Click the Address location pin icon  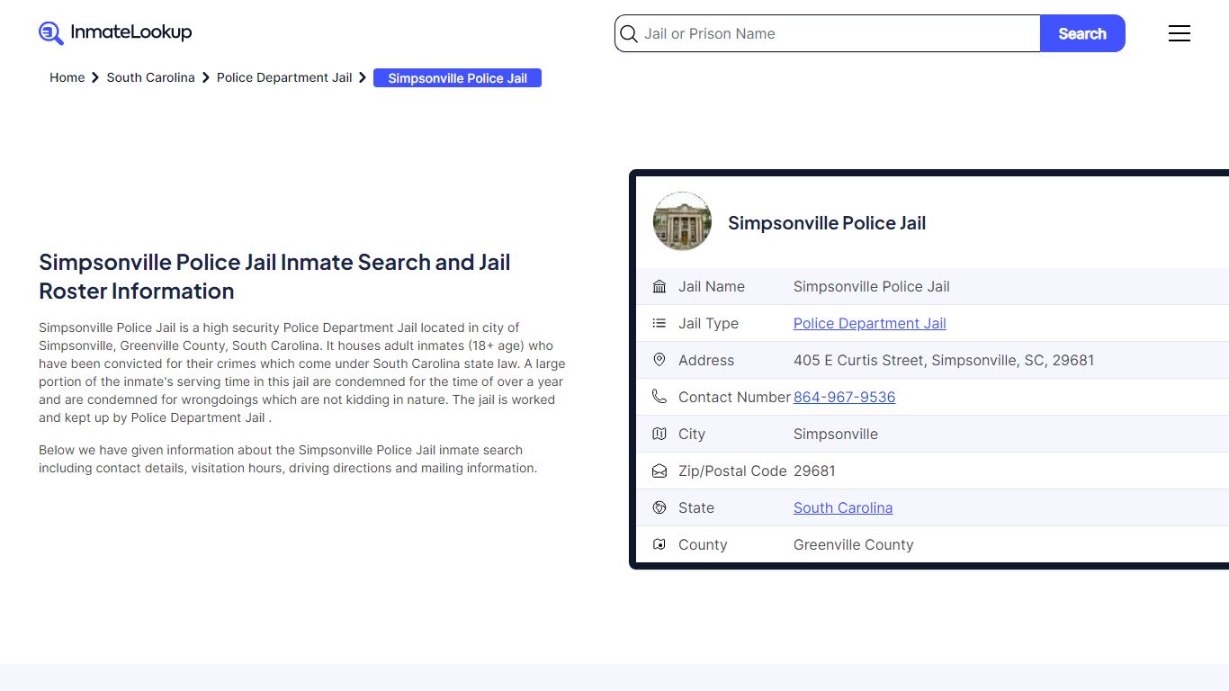point(659,360)
